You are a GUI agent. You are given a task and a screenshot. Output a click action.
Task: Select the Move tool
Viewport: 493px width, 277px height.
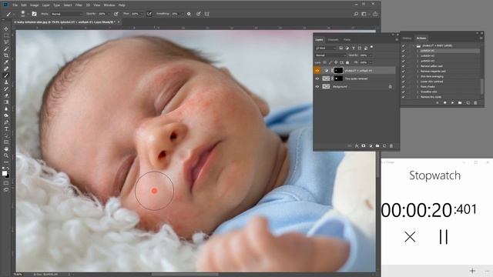click(x=6, y=29)
